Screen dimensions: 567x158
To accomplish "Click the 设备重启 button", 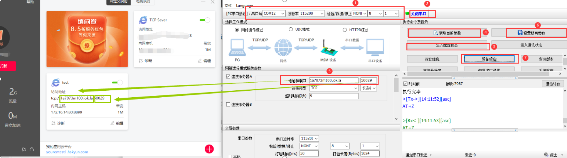I will 489,59.
